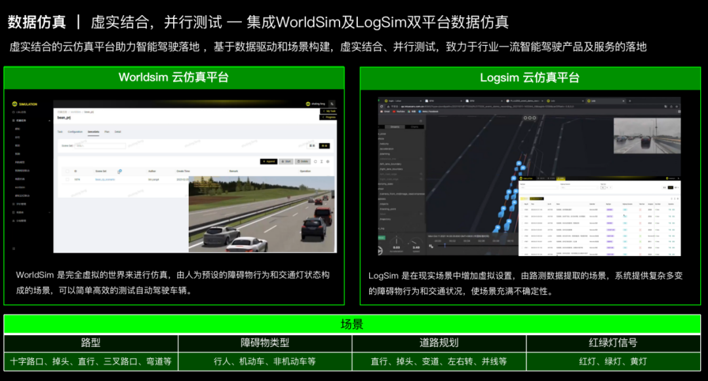Click the rainy road camera view in Logsim
The width and height of the screenshot is (708, 381).
coord(647,136)
